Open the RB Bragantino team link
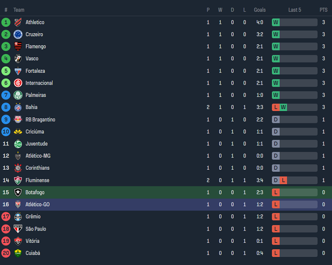 [x=40, y=120]
